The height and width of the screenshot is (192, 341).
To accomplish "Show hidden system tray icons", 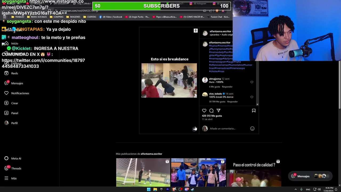I will click(295, 189).
